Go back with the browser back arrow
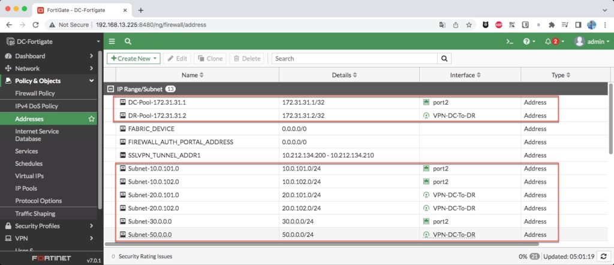This screenshot has height=265, width=614. pyautogui.click(x=9, y=25)
